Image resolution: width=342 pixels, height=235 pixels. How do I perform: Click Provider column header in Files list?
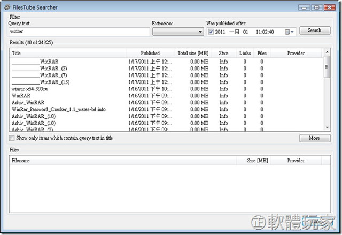pyautogui.click(x=296, y=161)
